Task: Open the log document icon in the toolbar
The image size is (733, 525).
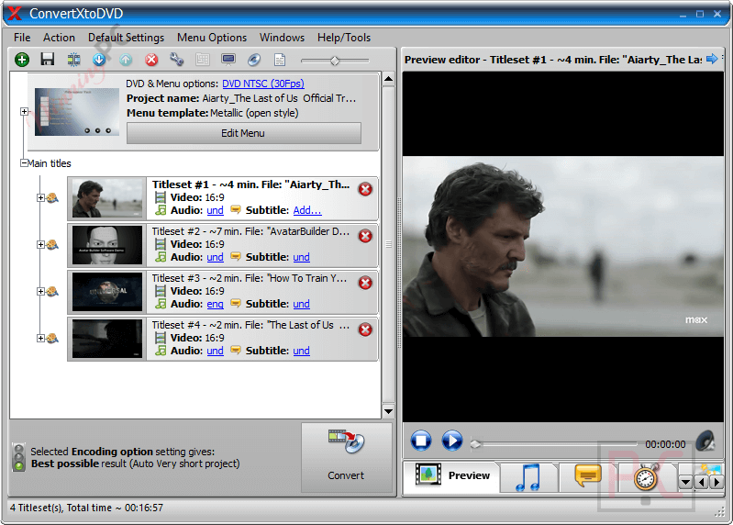Action: pos(280,60)
